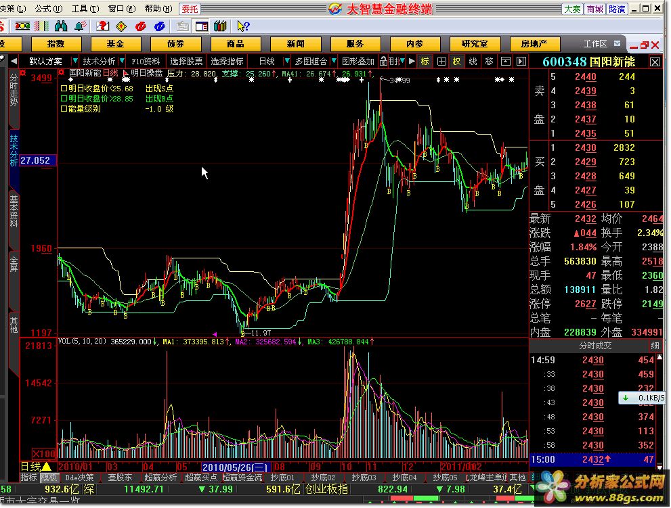
Task: Click the 指数 yellow button
Action: (x=56, y=43)
